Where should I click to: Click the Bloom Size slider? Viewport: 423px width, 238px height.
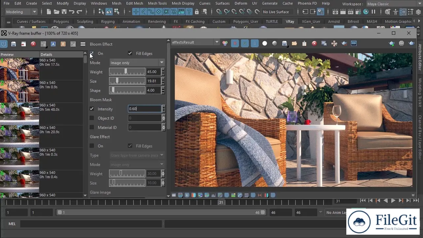pos(127,81)
